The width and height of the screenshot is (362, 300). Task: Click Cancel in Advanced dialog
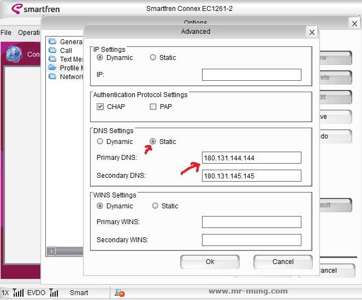(283, 262)
